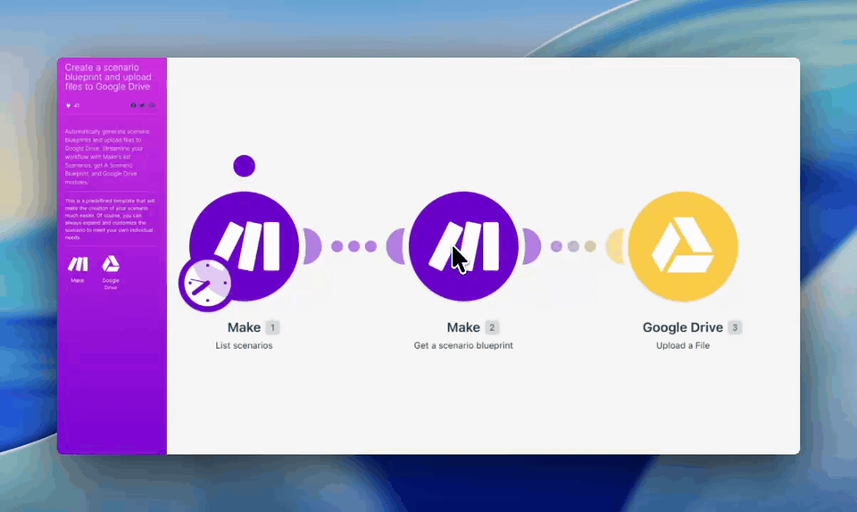The image size is (857, 512).
Task: Click the connector dots leading to Google Drive
Action: coord(573,246)
